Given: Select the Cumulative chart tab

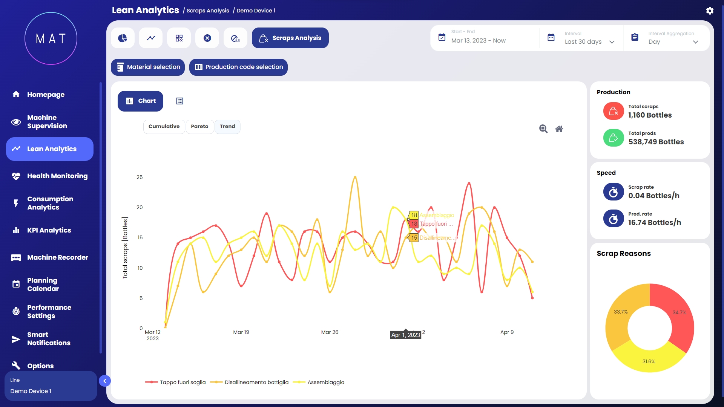Looking at the screenshot, I should [x=164, y=127].
